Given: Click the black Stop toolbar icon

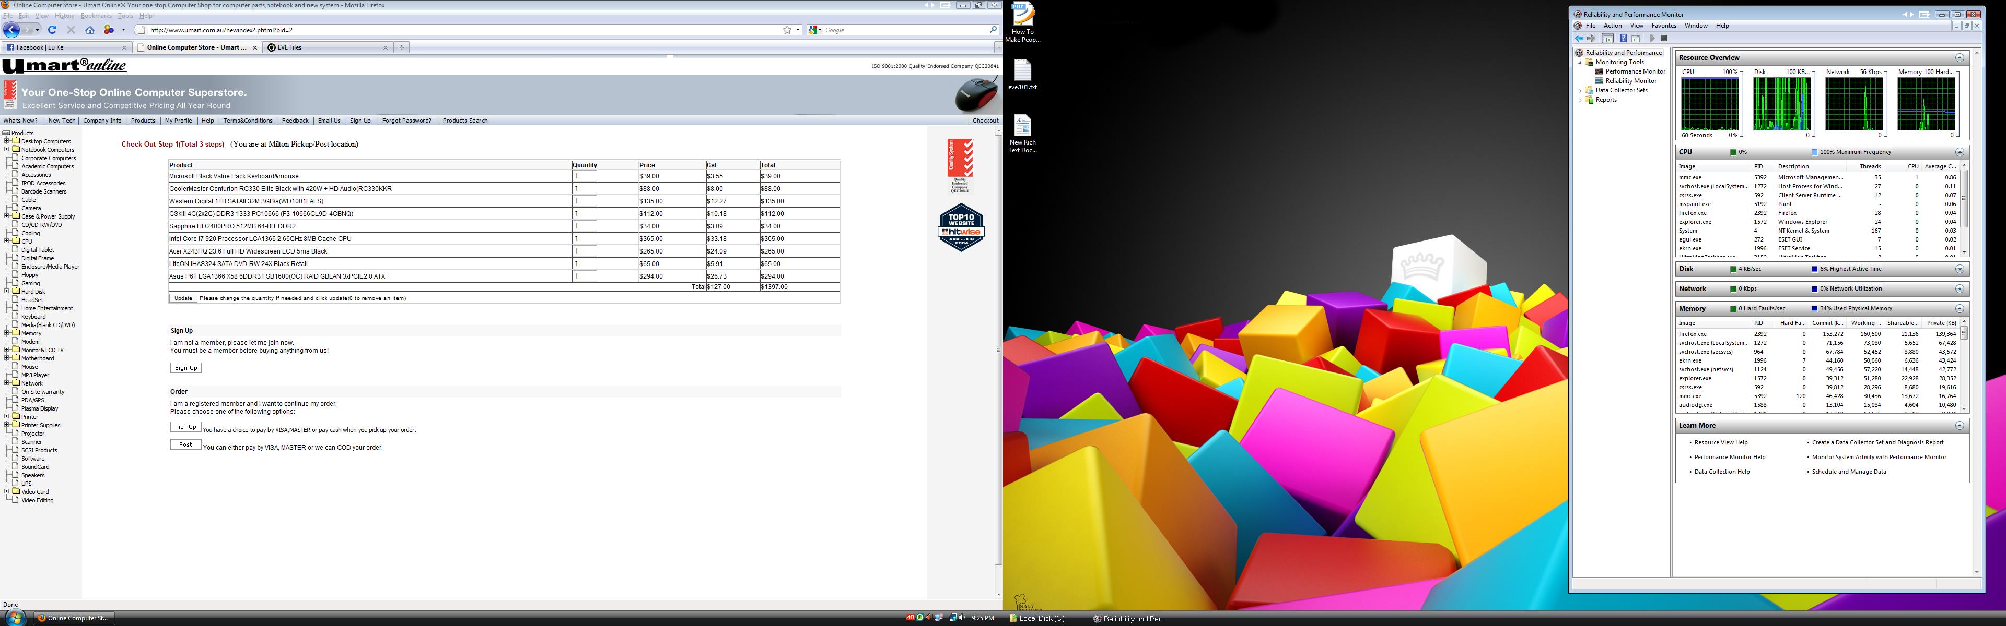Looking at the screenshot, I should (x=1663, y=38).
